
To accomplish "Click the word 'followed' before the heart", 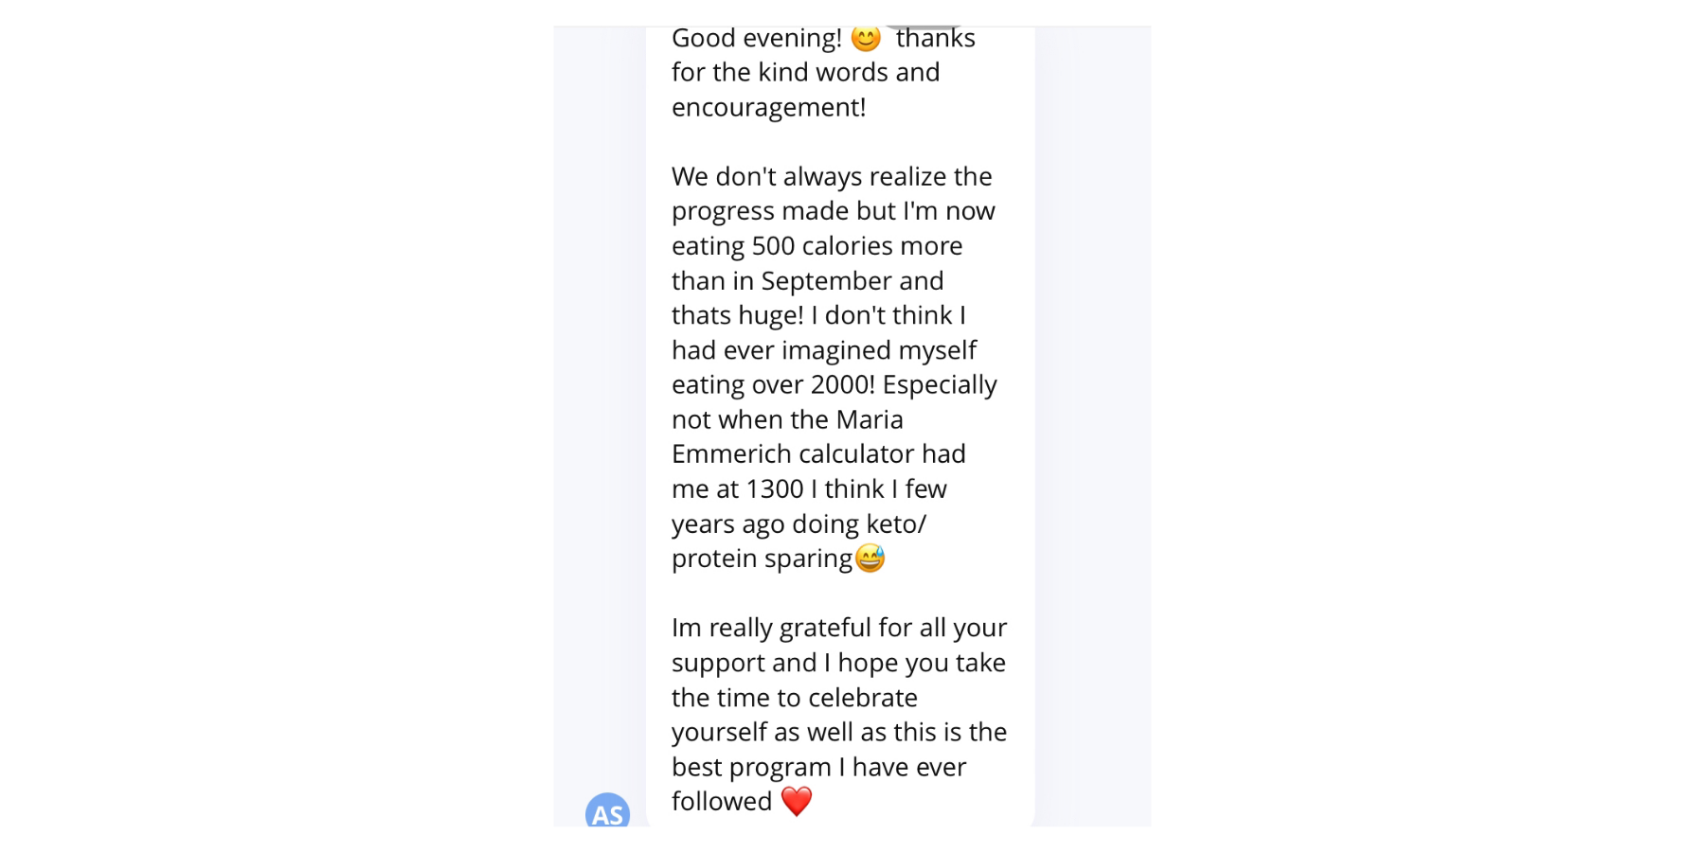I will point(722,802).
